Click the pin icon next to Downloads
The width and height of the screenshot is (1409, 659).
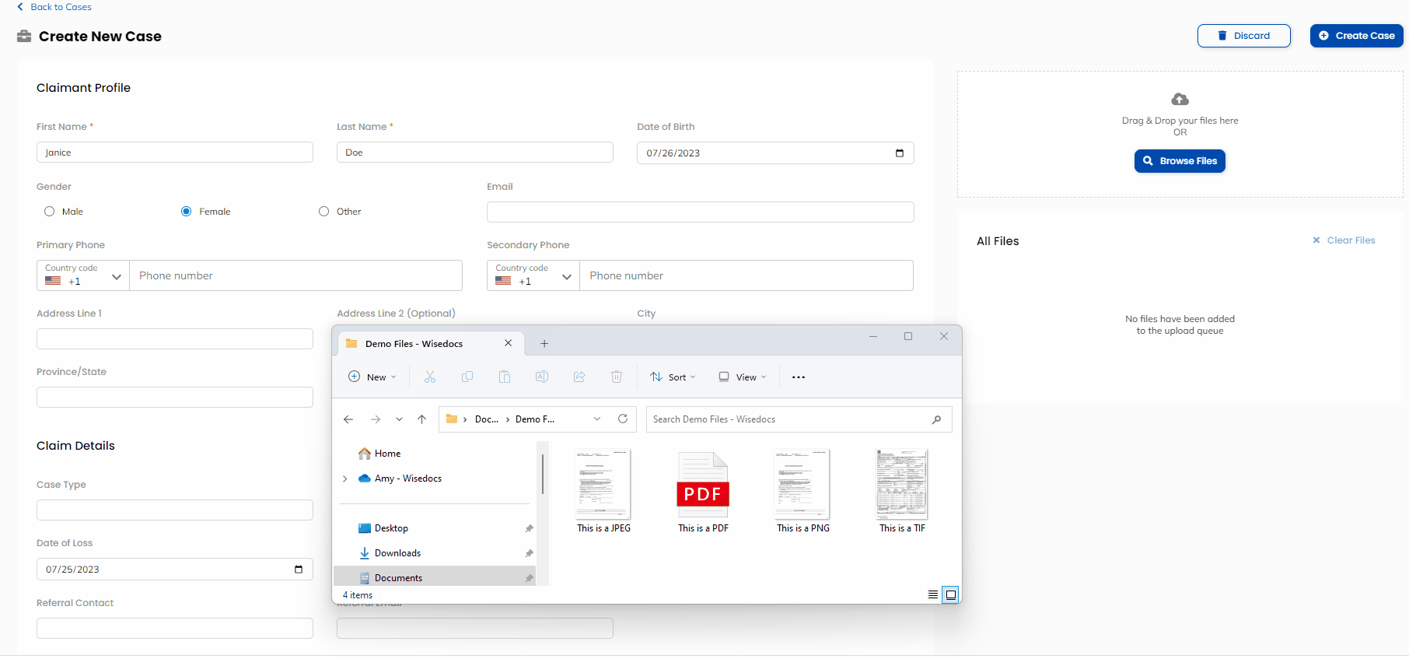coord(529,553)
